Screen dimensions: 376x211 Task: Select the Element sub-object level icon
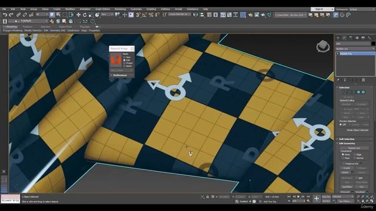(x=363, y=92)
